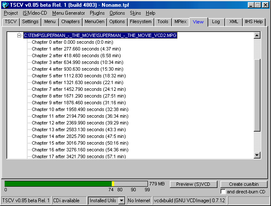Image resolution: width=271 pixels, height=206 pixels.
Task: Open the Menu Generator menu
Action: (68, 13)
